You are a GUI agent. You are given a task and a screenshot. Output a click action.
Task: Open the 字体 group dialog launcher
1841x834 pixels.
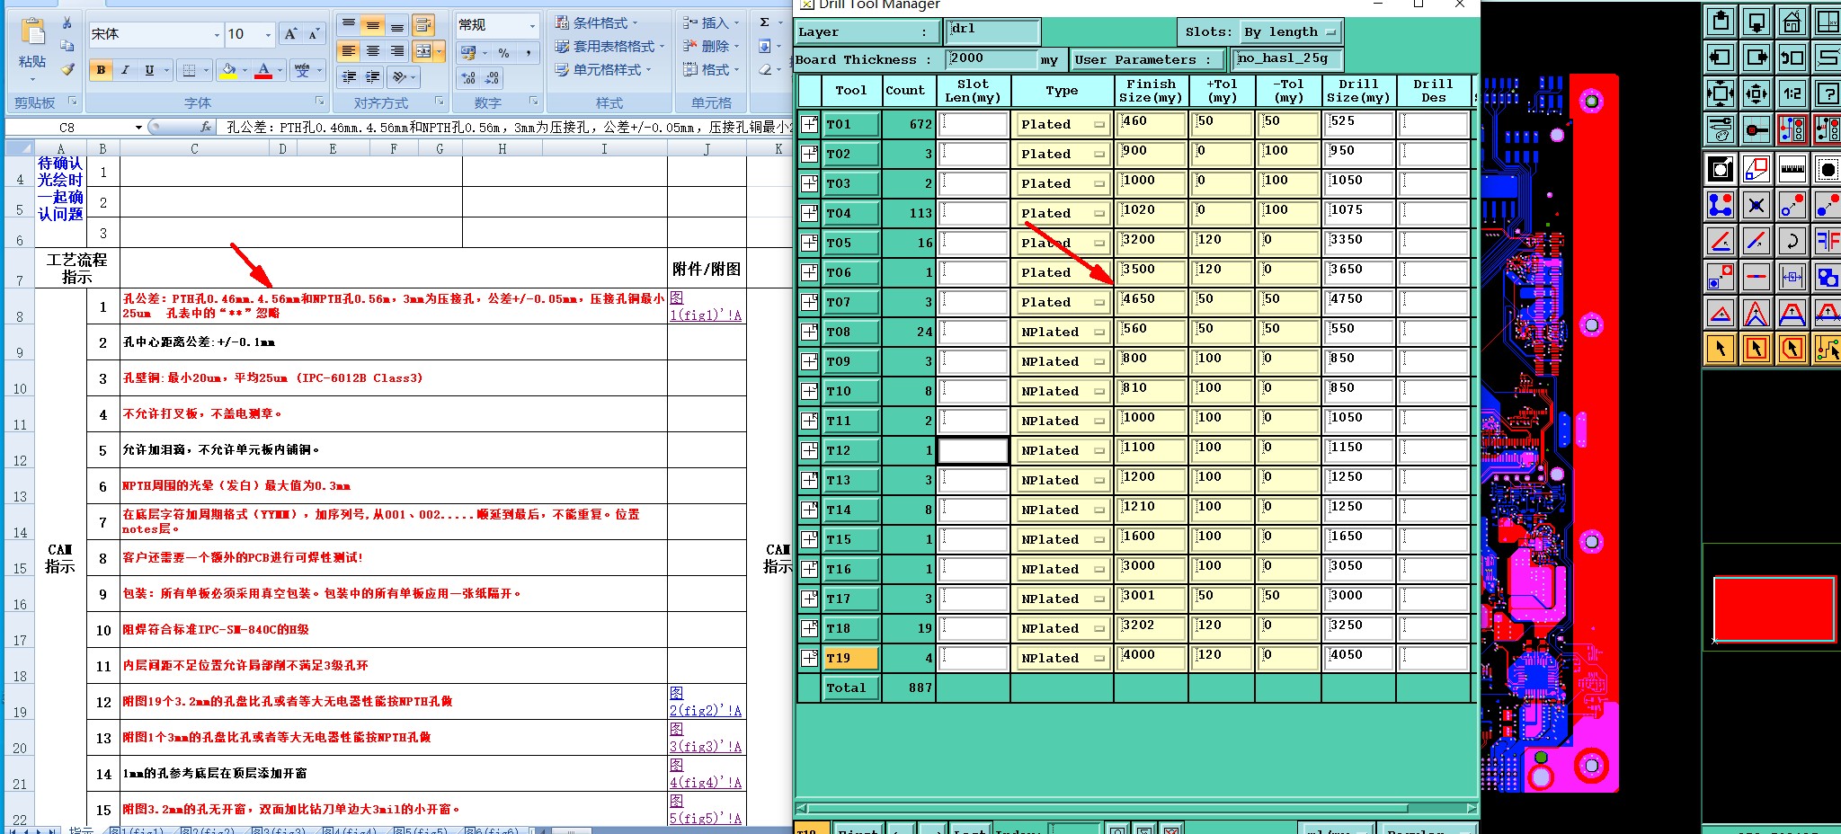tap(320, 102)
